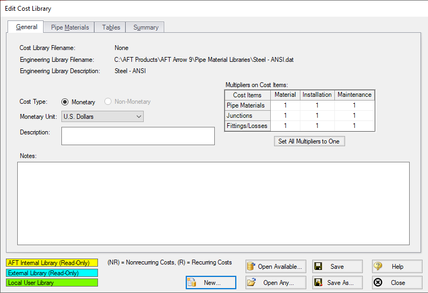This screenshot has width=428, height=293.
Task: Click the Close X circle icon
Action: point(378,283)
